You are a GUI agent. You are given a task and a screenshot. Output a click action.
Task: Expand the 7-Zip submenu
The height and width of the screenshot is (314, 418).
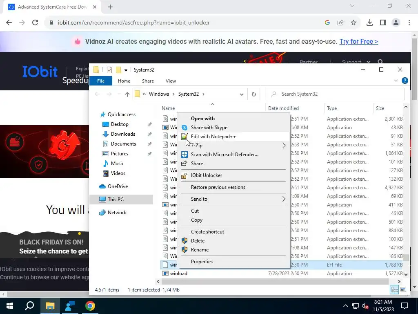(234, 145)
